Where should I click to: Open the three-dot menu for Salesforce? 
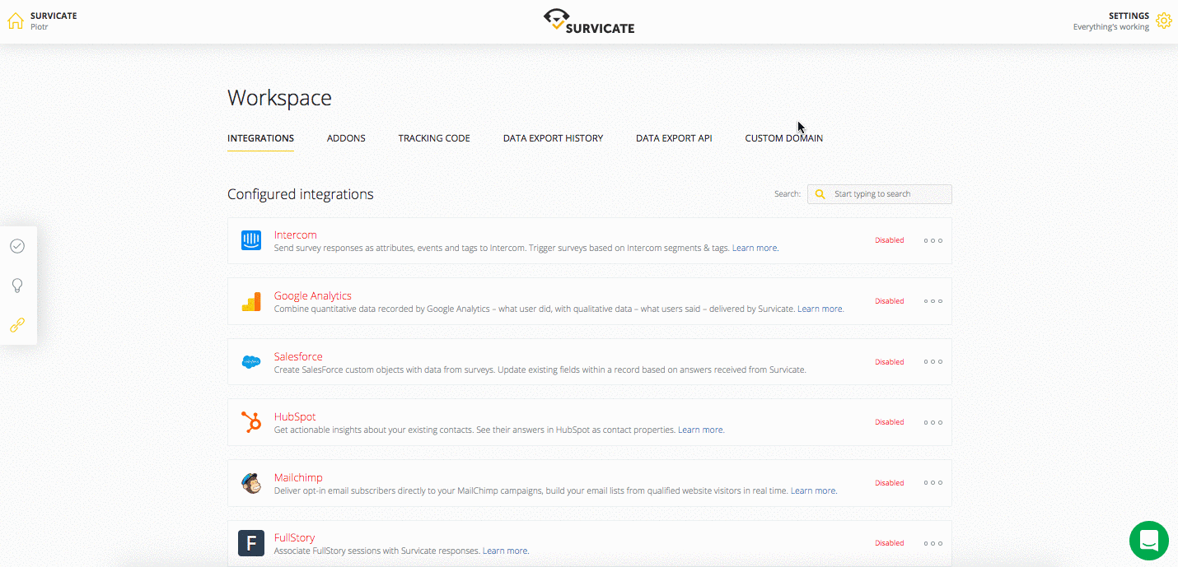pos(933,361)
